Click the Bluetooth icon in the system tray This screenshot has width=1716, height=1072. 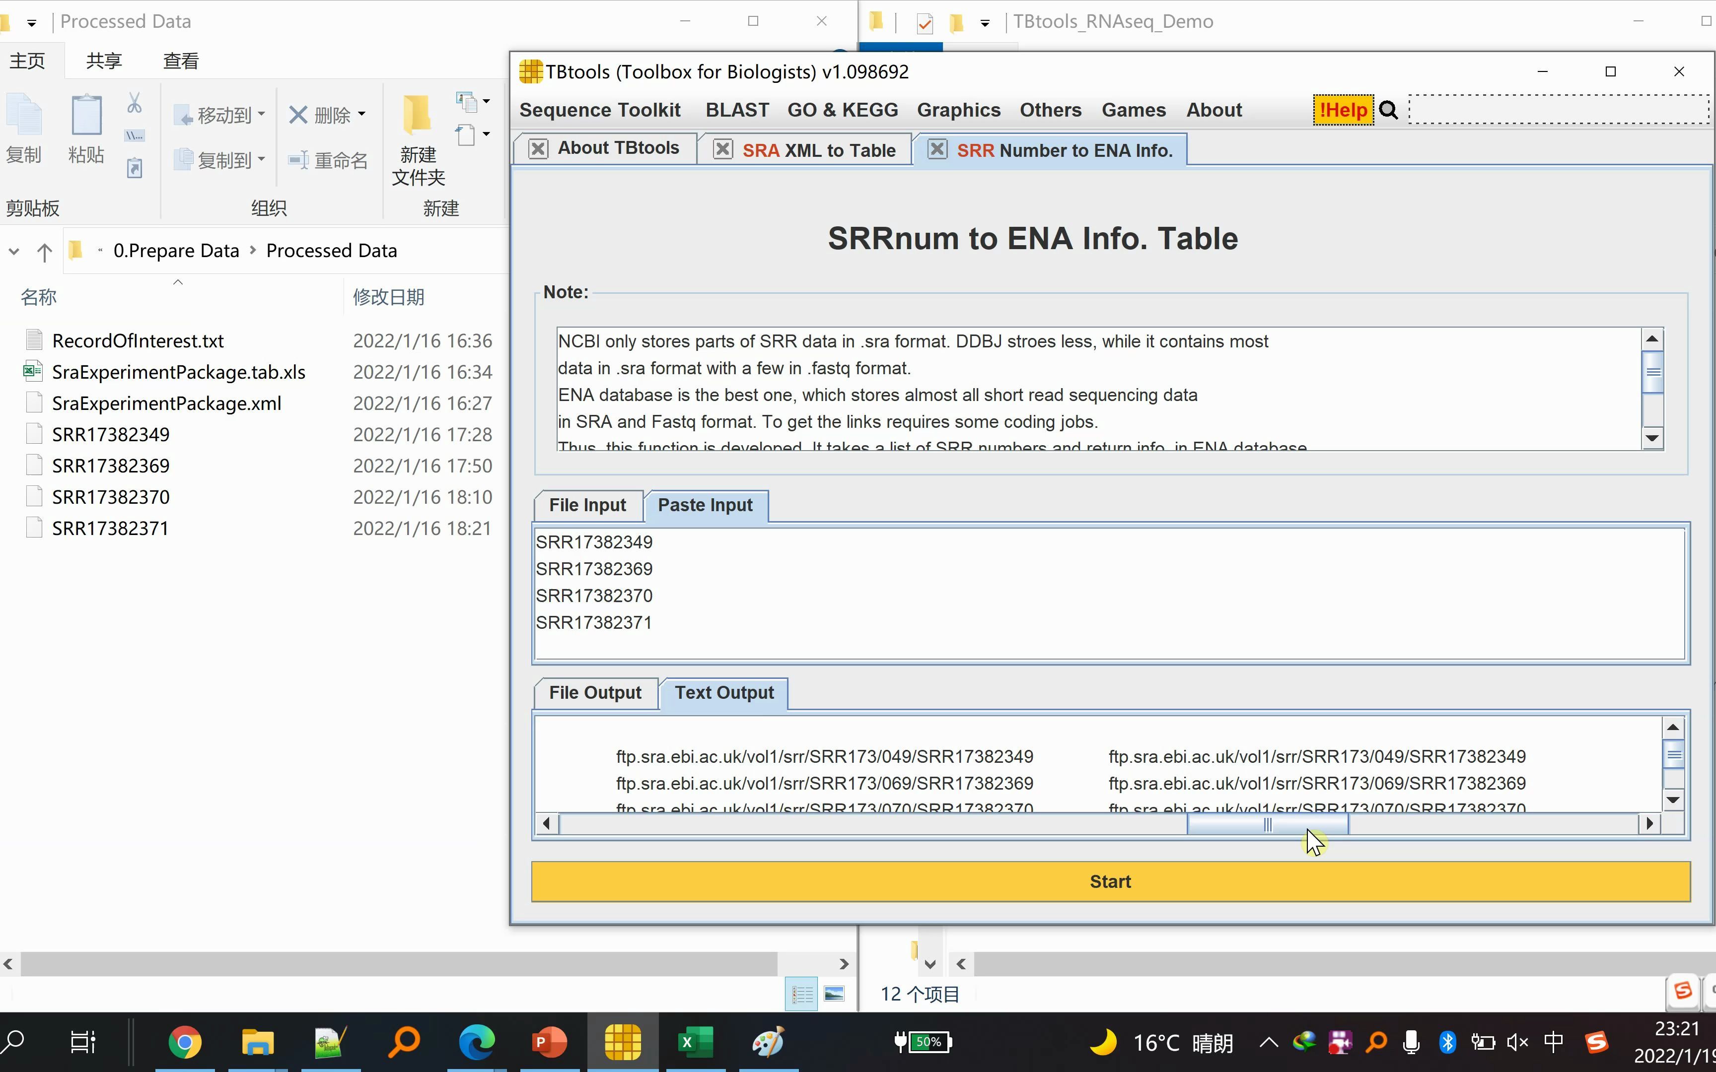(x=1448, y=1042)
